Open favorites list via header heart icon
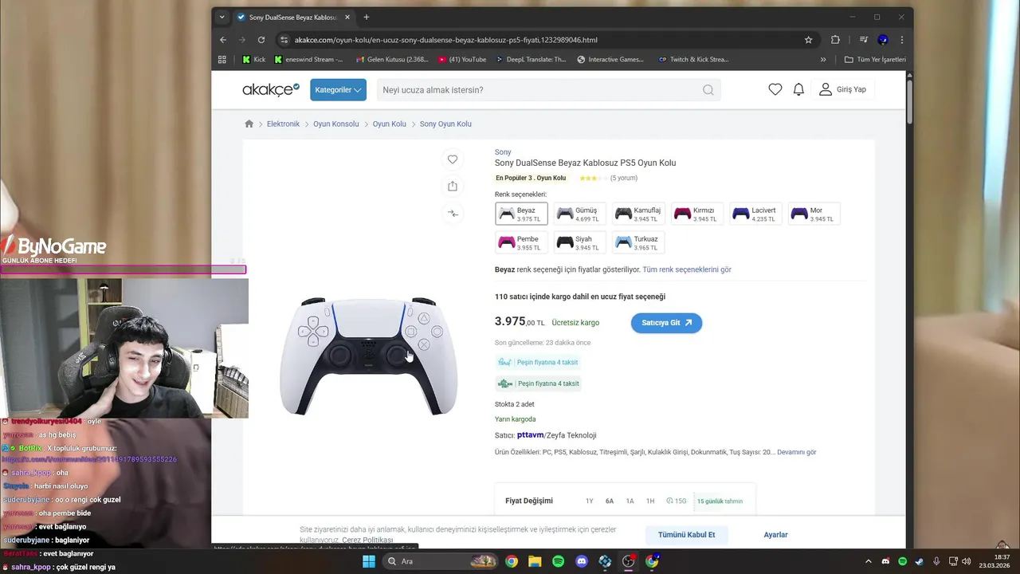Screen dimensions: 1020x574 [x=775, y=89]
